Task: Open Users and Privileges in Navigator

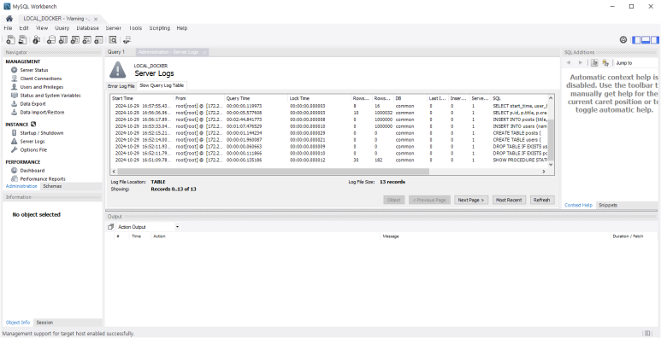Action: click(x=42, y=87)
